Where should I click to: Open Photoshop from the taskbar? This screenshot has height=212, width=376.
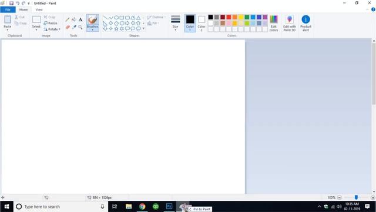point(169,207)
